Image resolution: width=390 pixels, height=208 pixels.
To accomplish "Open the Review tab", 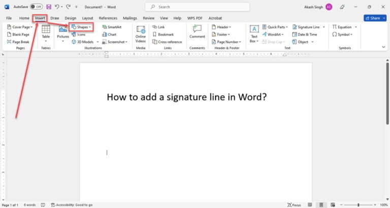I will tap(148, 18).
